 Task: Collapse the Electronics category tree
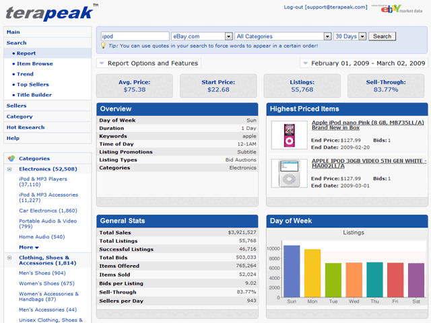click(9, 169)
